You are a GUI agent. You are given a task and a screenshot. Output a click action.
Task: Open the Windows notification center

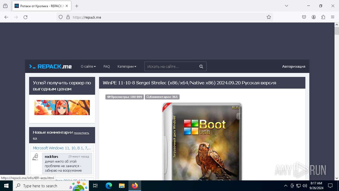[x=330, y=186]
